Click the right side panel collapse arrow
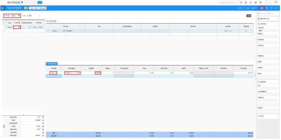Image resolution: width=281 pixels, height=140 pixels. pos(255,75)
